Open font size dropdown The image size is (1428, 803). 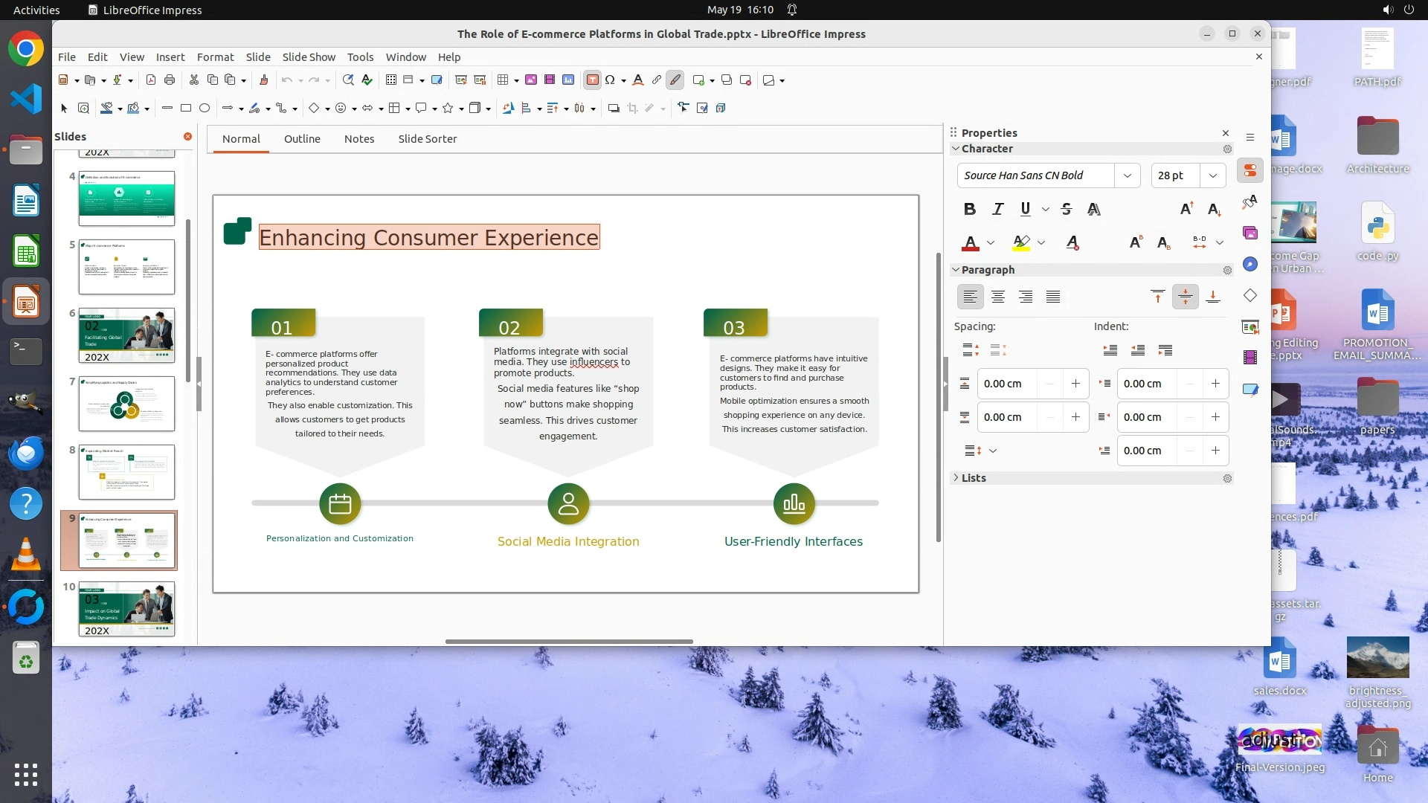click(x=1212, y=175)
